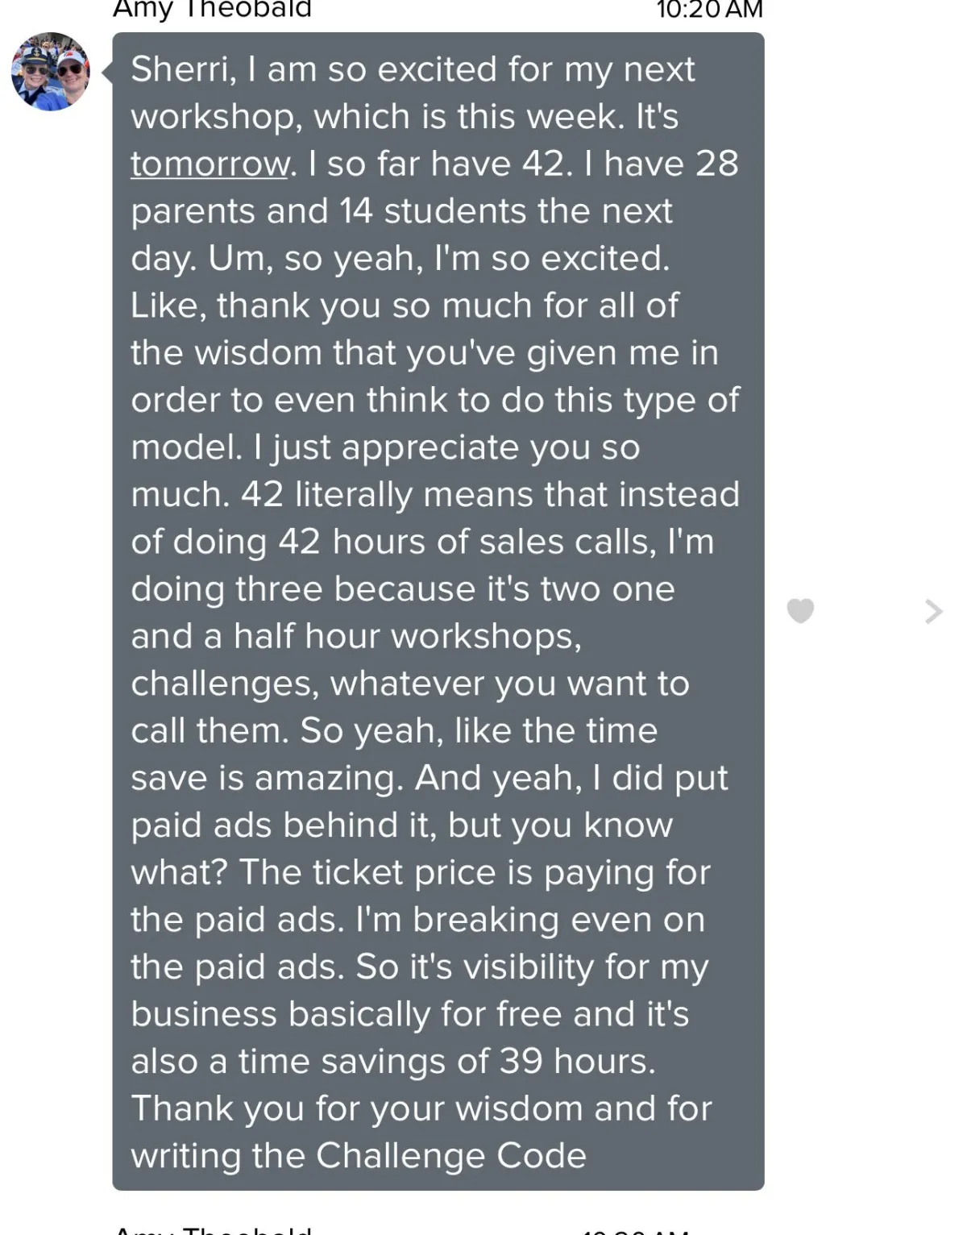Select the word "Sherri" opening the message
The image size is (967, 1235).
tap(184, 69)
